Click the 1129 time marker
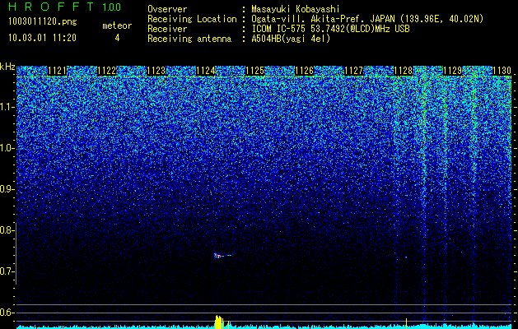This screenshot has height=329, width=518. coord(453,71)
